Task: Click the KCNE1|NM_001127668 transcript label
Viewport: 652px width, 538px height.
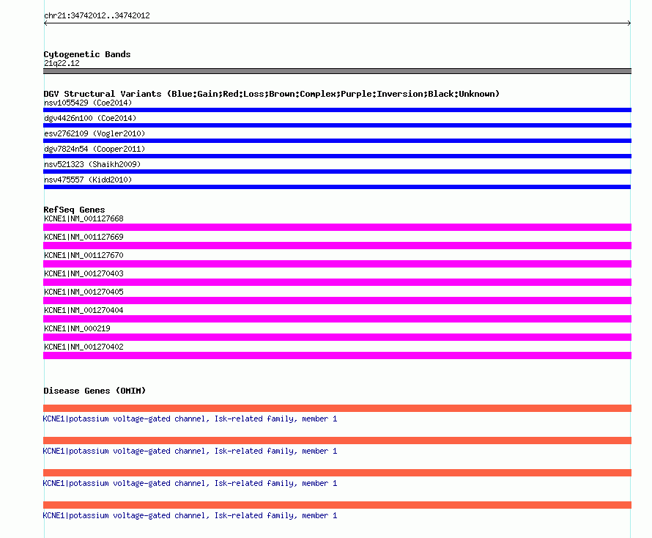Action: (x=84, y=219)
